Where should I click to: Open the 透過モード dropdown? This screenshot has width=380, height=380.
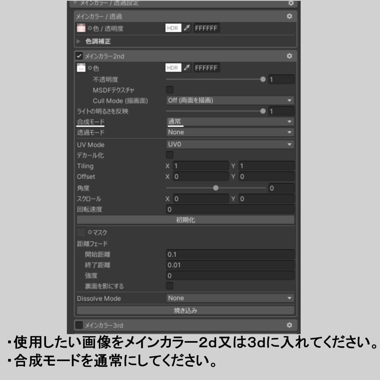[x=230, y=132]
